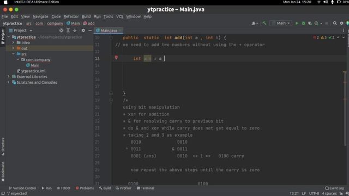Open the Refactor menu
Viewport: 349px width, 196px height.
[71, 16]
